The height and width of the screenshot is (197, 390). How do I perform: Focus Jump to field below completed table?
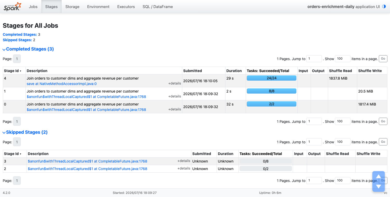(x=314, y=121)
